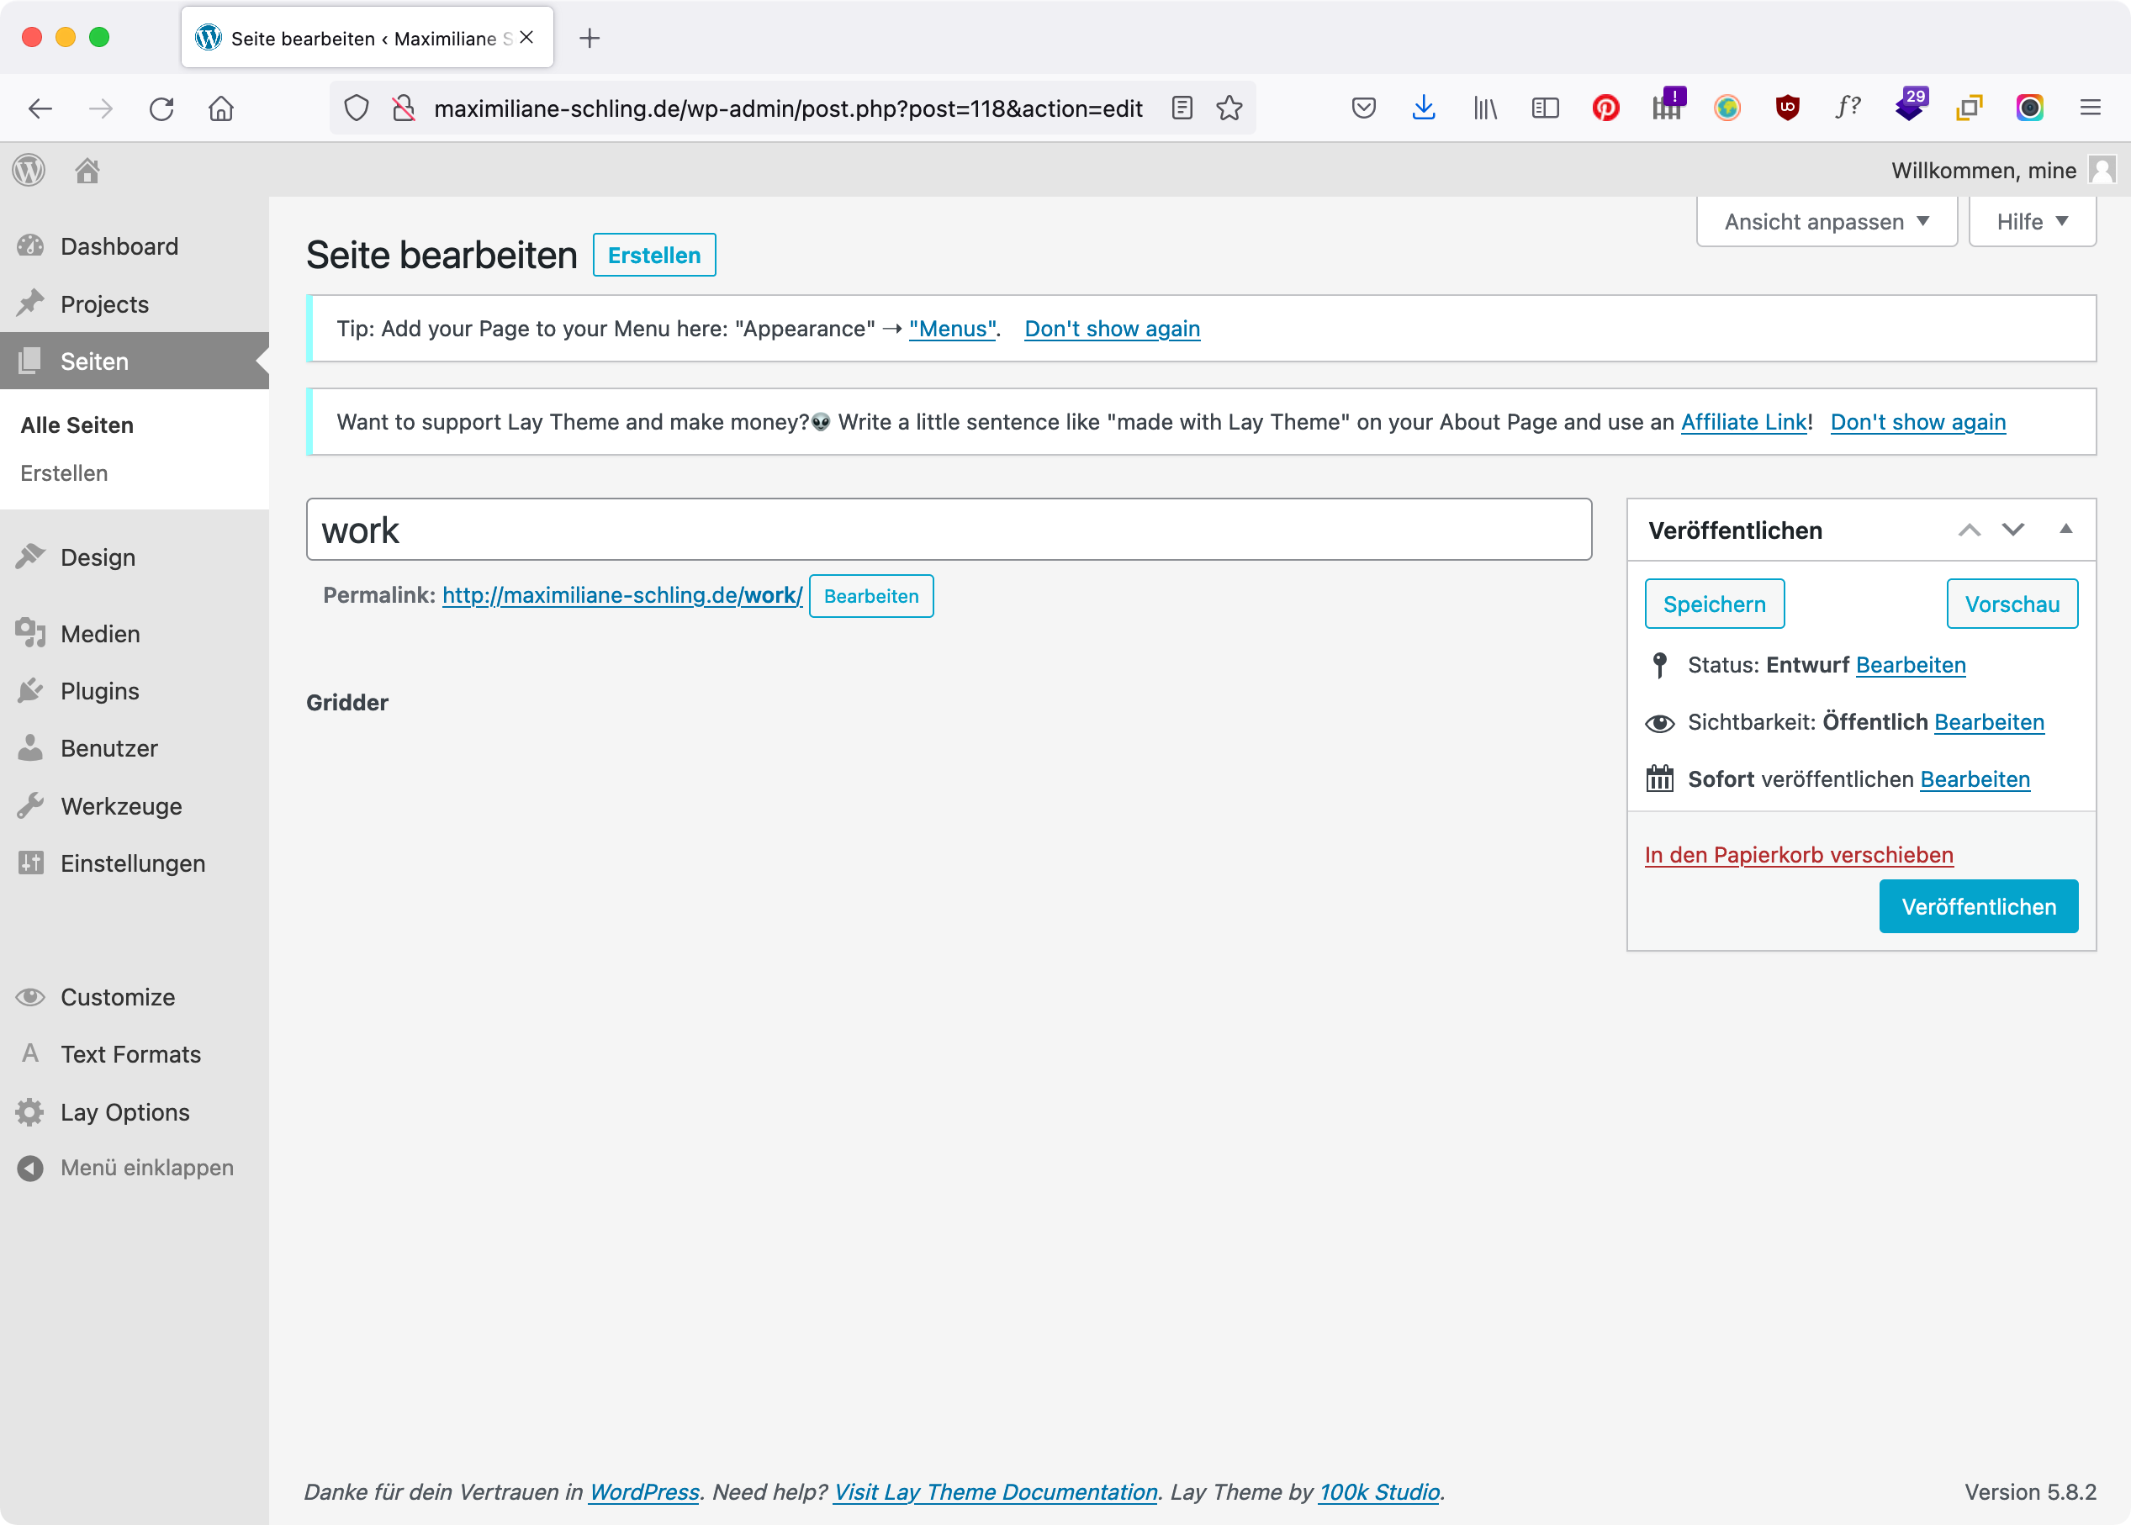The width and height of the screenshot is (2131, 1525).
Task: Open site home icon in admin bar
Action: click(x=87, y=170)
